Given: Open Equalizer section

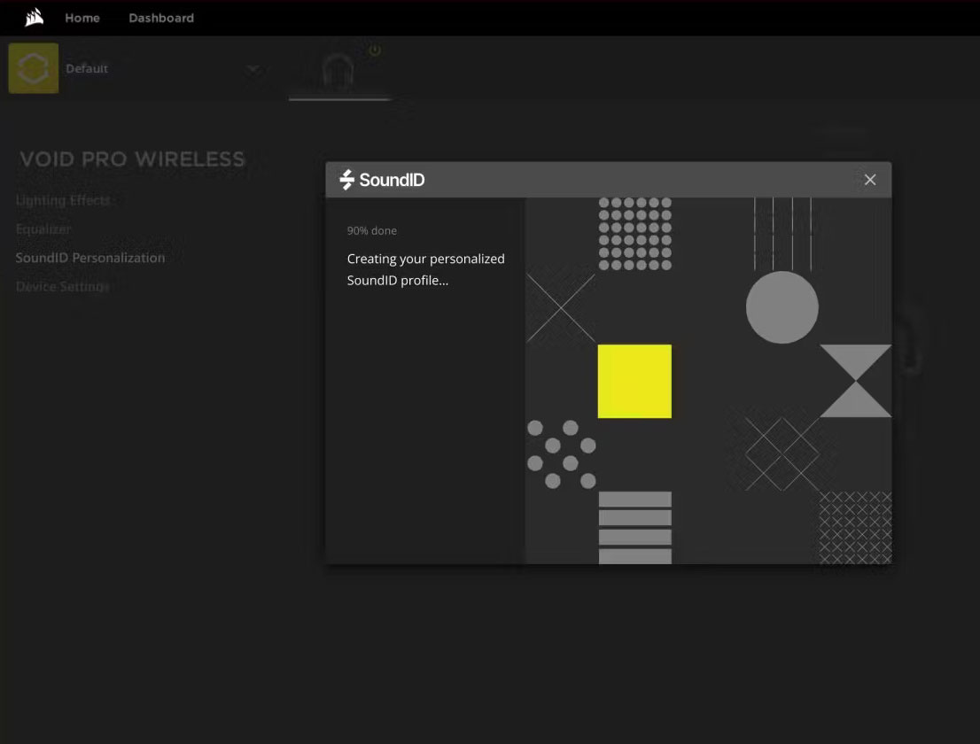Looking at the screenshot, I should [43, 229].
